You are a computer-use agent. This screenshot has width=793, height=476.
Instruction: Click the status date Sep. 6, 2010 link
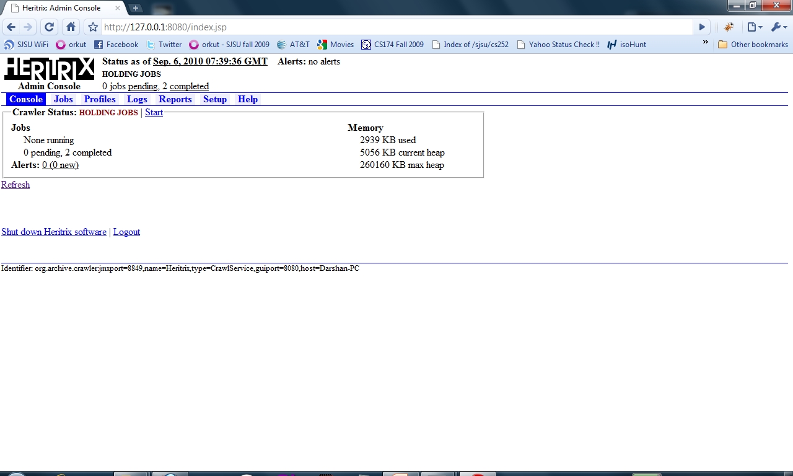coord(210,61)
